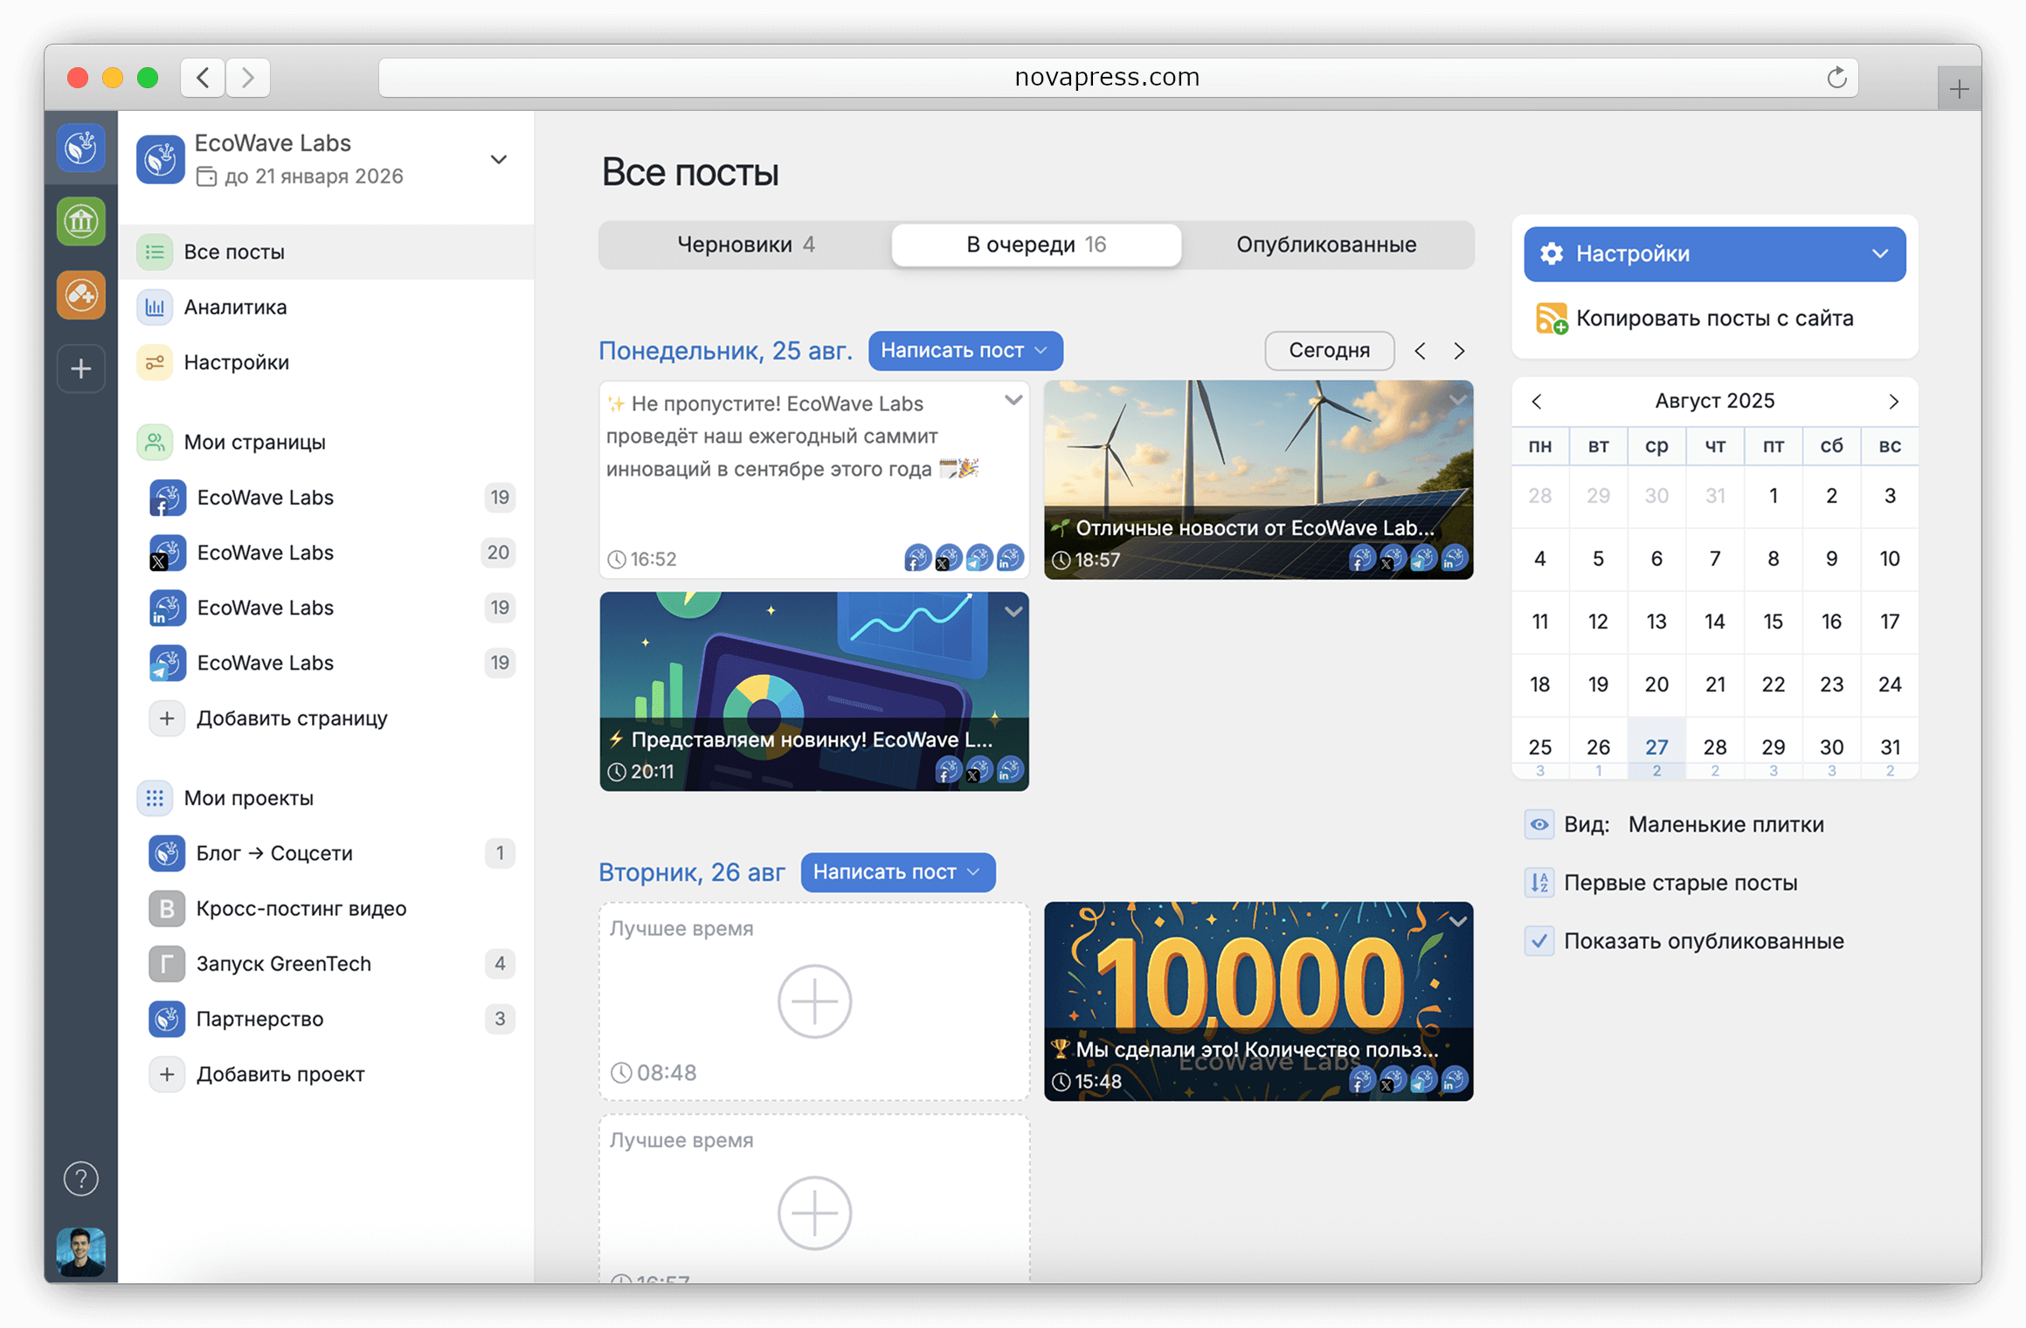Expand the blue Настройки dropdown panel
Screen dimensions: 2026x1328
(1714, 254)
